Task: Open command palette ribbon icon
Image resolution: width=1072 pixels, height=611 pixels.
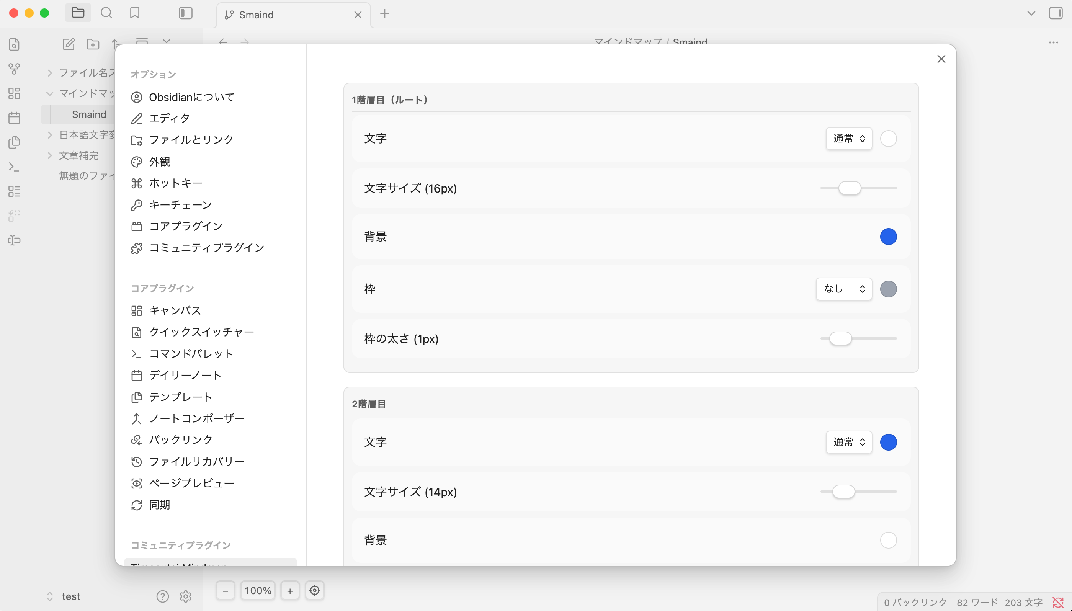Action: tap(14, 167)
